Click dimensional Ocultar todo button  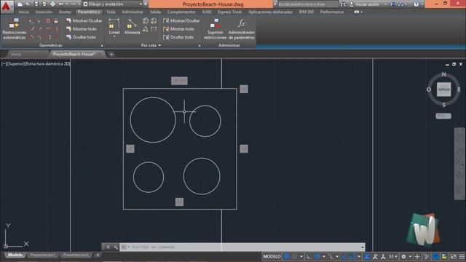pos(178,37)
